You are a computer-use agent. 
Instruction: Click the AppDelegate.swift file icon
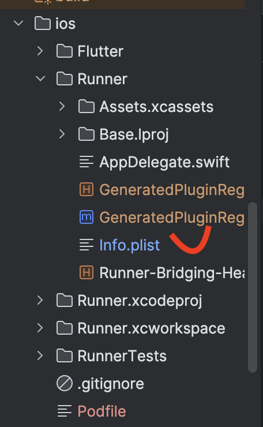[x=87, y=162]
